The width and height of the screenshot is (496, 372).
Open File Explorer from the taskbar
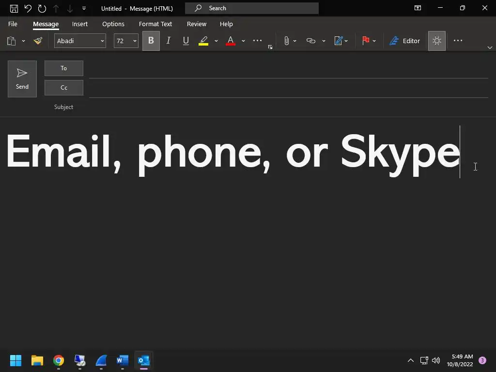click(x=37, y=360)
